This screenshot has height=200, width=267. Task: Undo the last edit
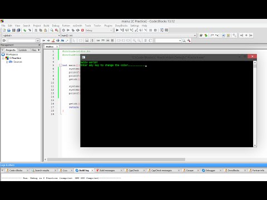tap(24, 30)
